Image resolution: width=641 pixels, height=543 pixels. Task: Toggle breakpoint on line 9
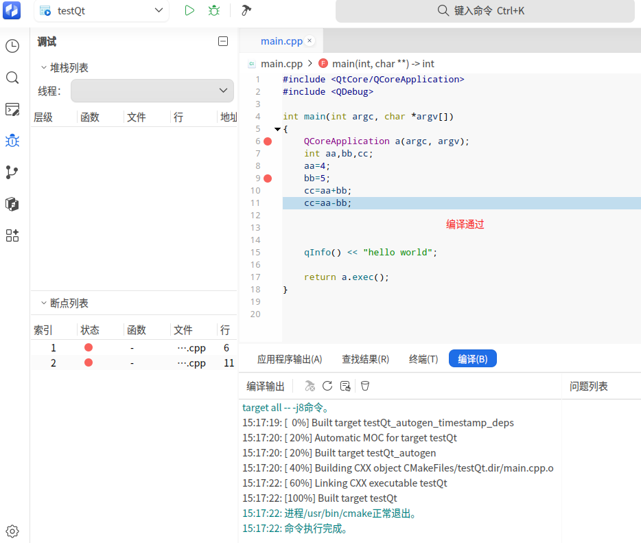click(268, 178)
